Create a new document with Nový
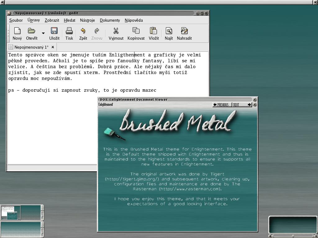This screenshot has width=318, height=238. (x=17, y=33)
